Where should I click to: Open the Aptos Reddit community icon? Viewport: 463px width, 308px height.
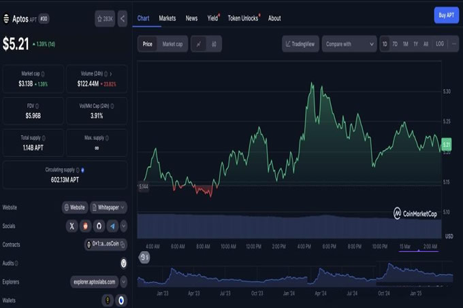tap(85, 226)
